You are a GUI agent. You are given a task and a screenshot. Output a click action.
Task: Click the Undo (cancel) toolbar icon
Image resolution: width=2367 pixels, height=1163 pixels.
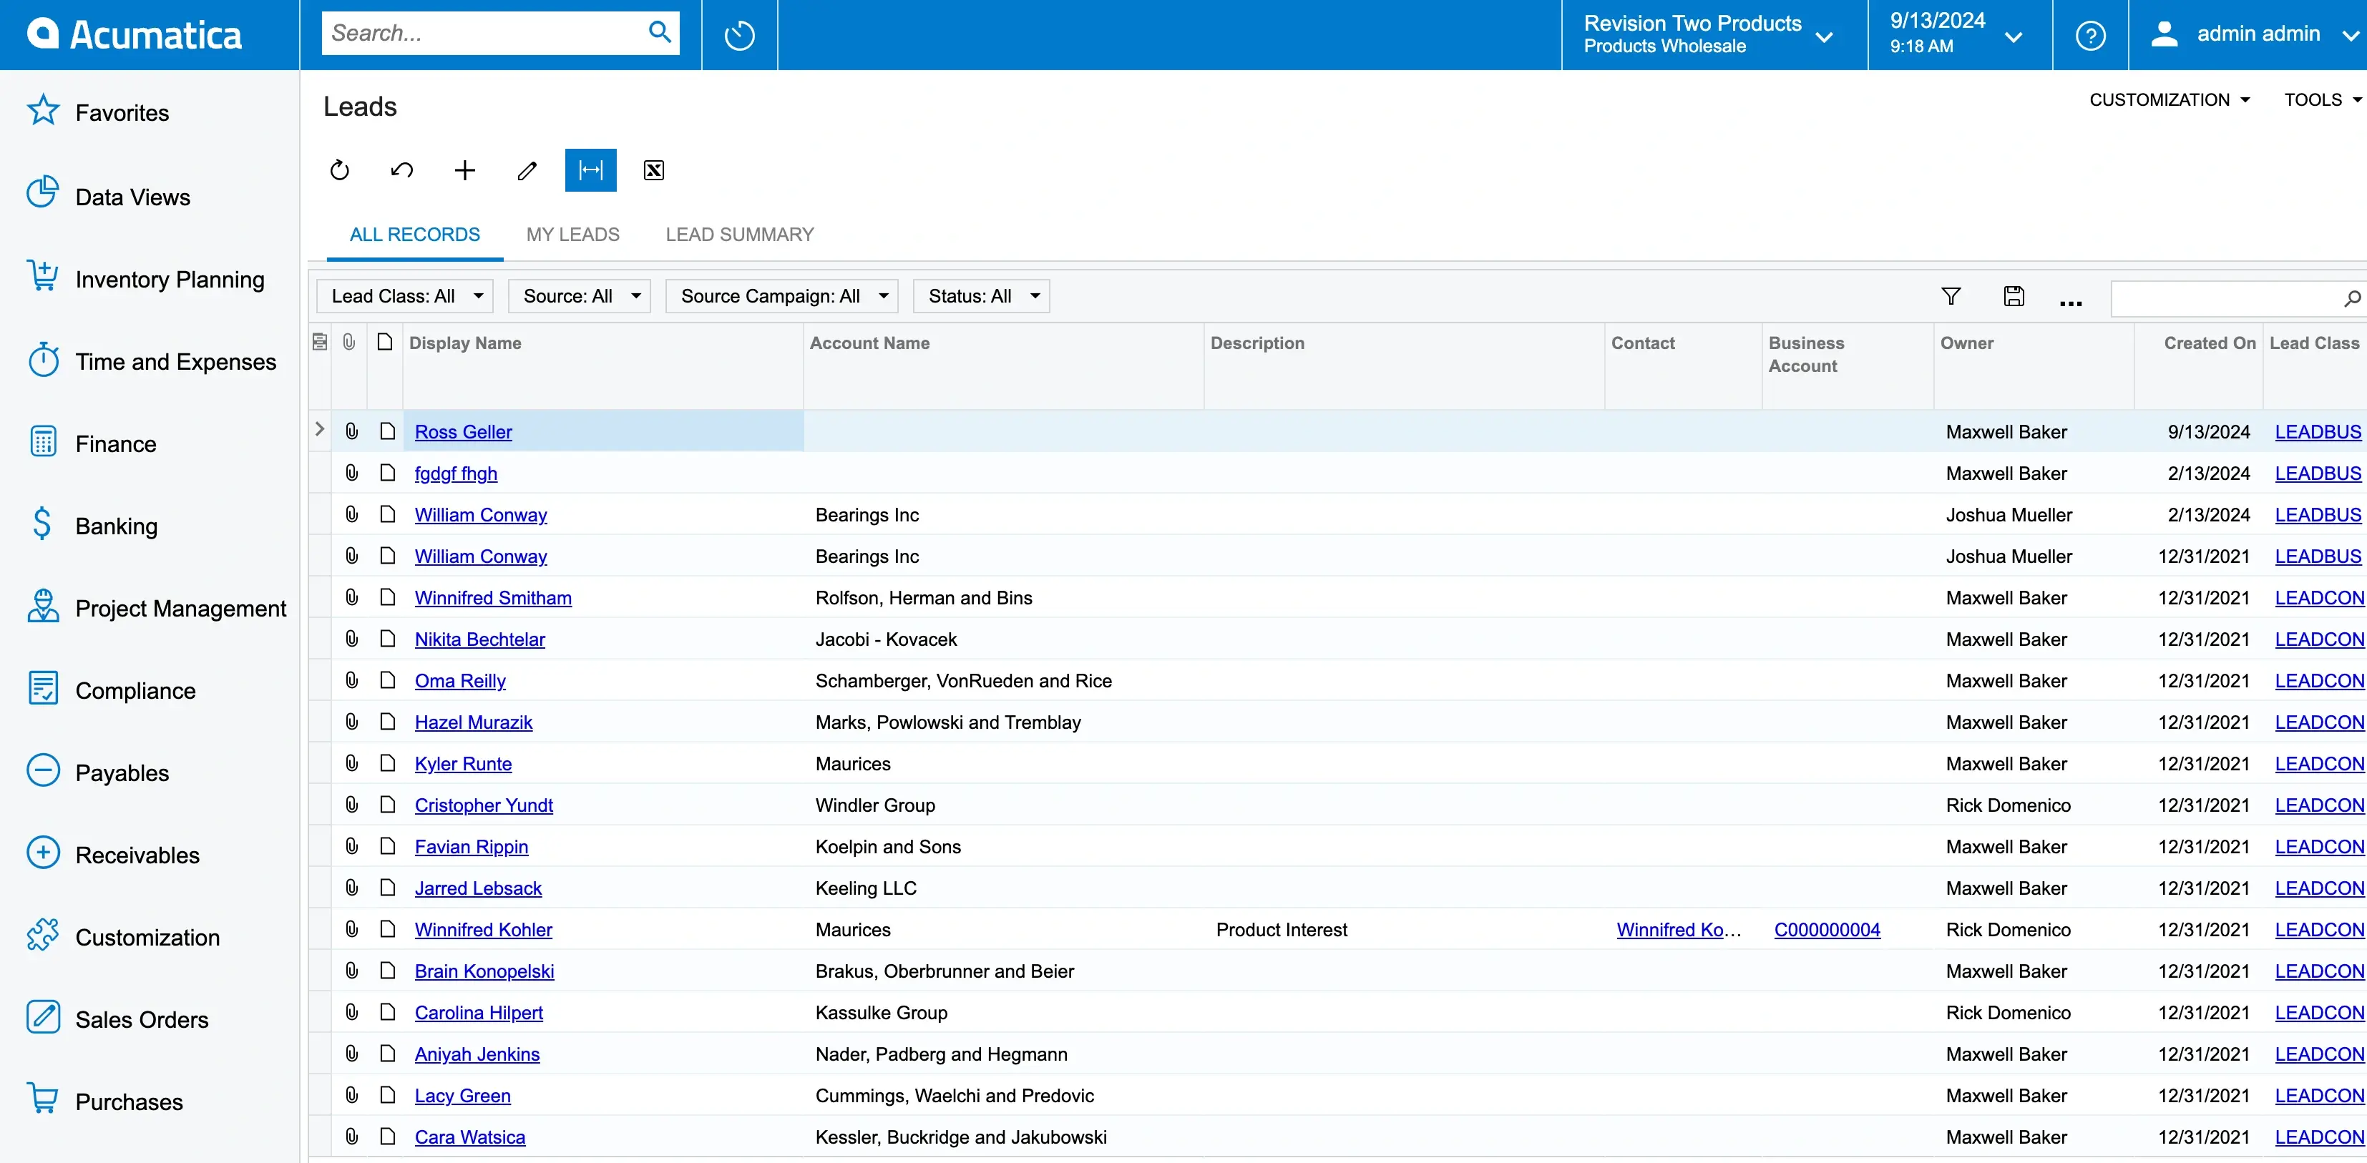pyautogui.click(x=402, y=170)
